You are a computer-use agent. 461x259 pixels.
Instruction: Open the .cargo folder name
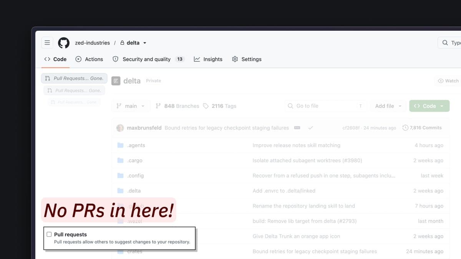[134, 160]
